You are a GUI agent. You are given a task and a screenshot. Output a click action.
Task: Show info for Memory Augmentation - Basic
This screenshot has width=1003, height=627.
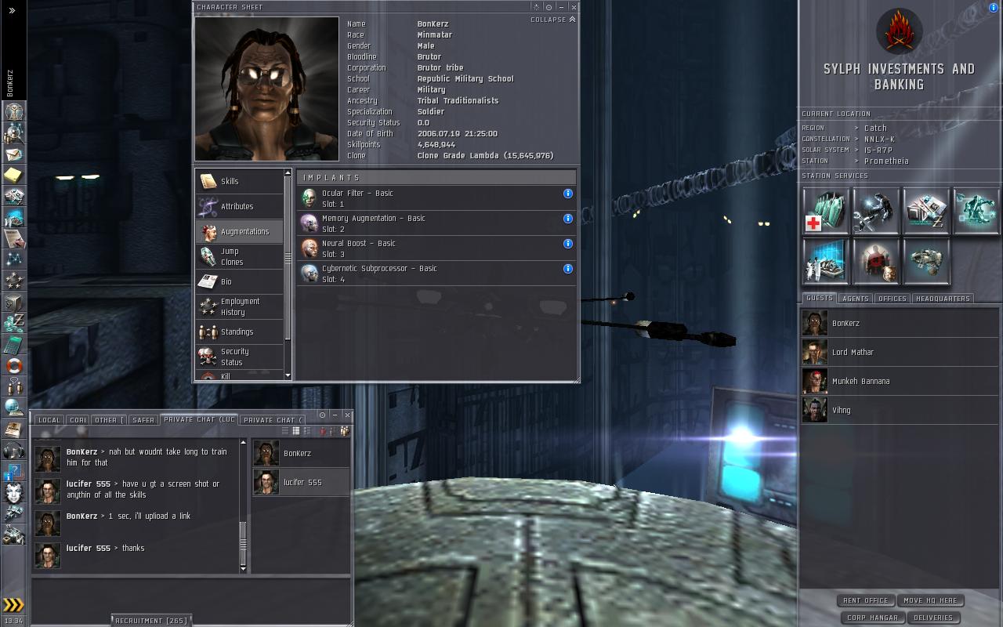[x=568, y=219]
